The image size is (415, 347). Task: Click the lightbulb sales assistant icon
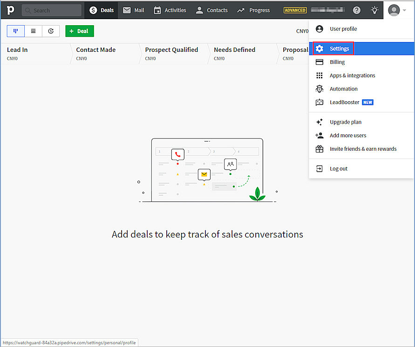[374, 10]
